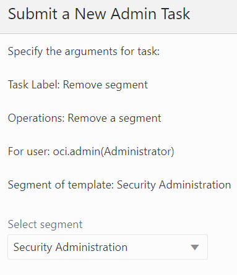Click blank area inside the segment combo box
Image resolution: width=237 pixels, height=275 pixels.
point(159,247)
